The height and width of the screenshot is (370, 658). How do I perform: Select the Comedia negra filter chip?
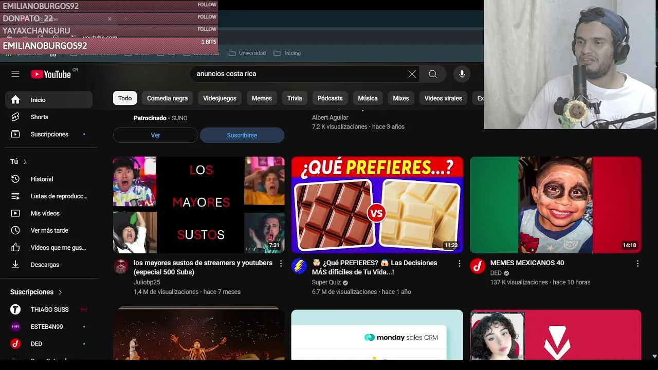click(167, 98)
